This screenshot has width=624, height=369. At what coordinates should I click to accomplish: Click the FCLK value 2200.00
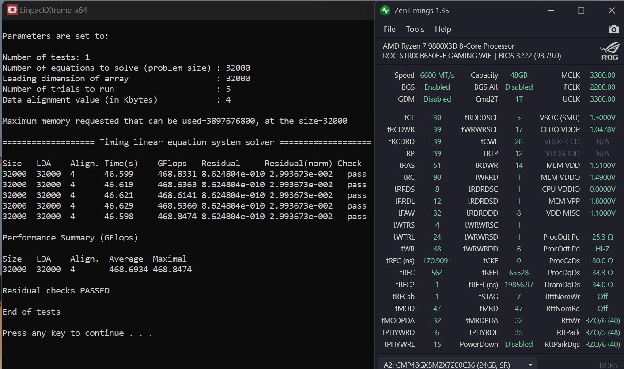[x=602, y=87]
